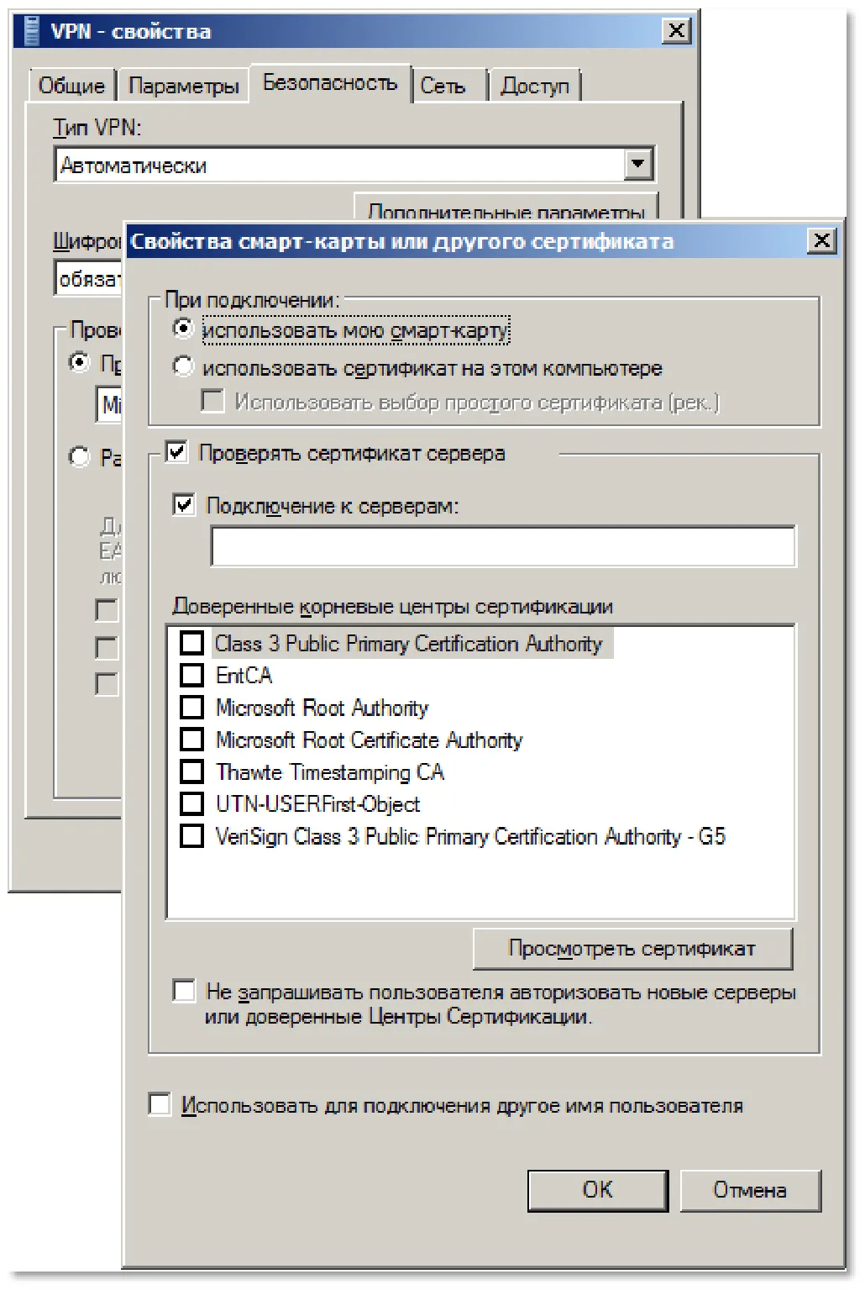Tick Microsoft Root Certificate Authority checkbox

[192, 740]
